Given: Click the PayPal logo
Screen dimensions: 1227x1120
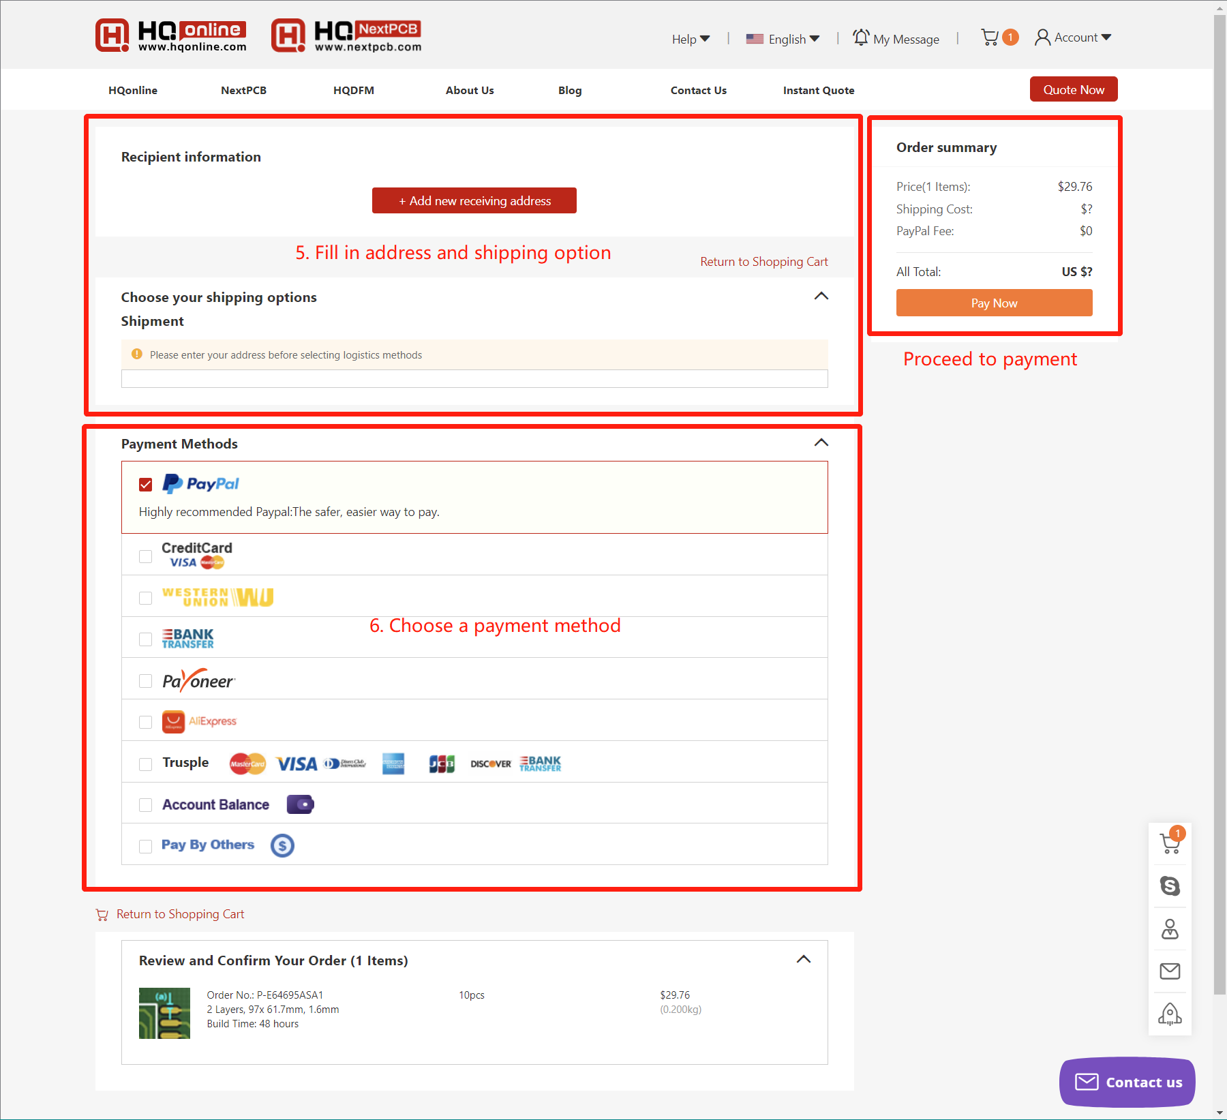Looking at the screenshot, I should point(200,484).
